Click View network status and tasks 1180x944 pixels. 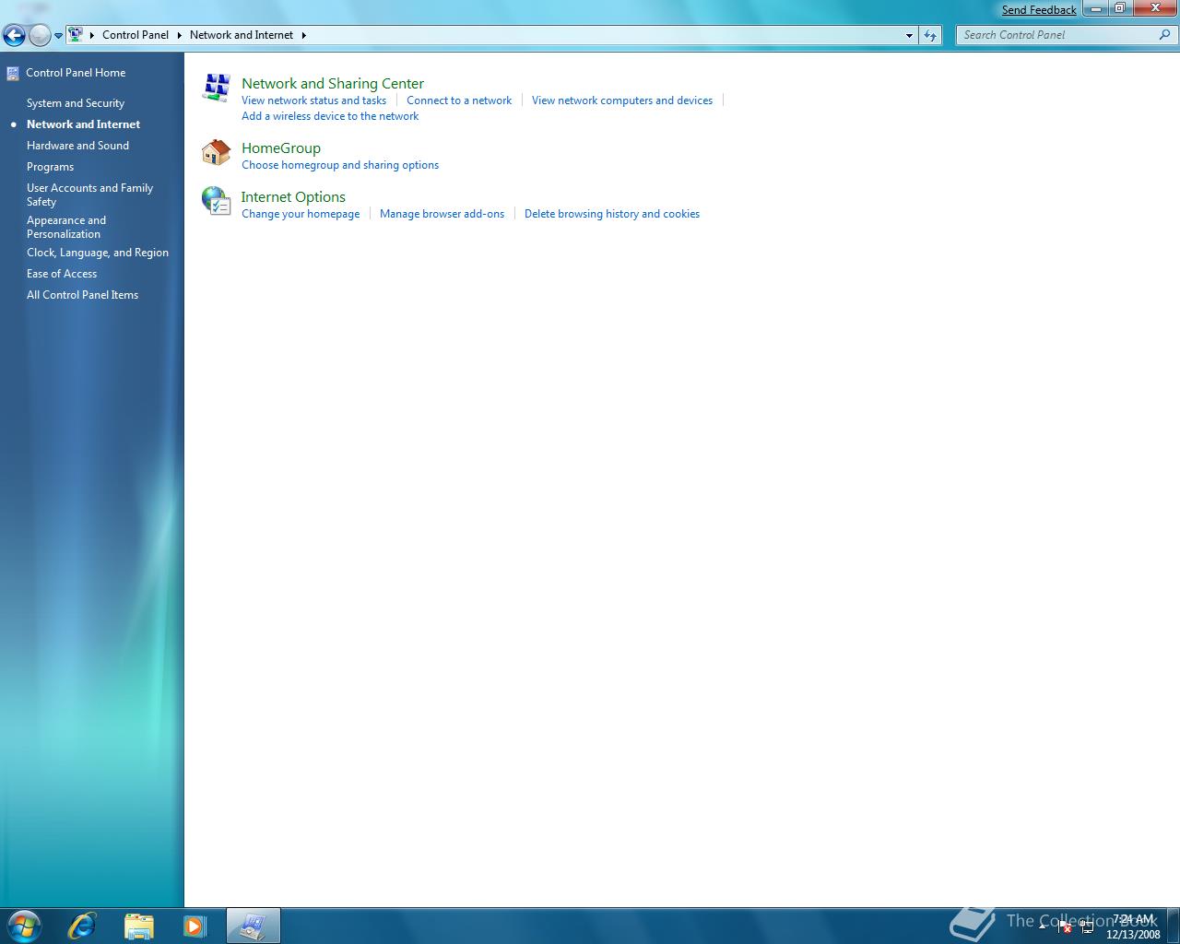(313, 100)
